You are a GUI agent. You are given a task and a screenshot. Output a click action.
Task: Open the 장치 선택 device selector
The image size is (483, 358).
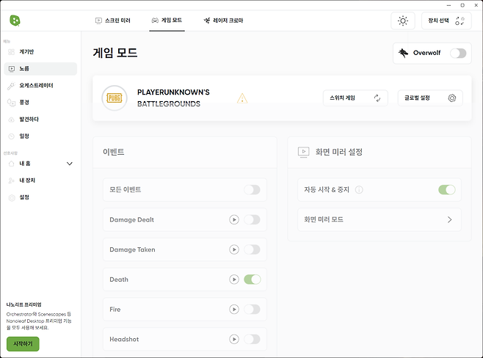(446, 21)
